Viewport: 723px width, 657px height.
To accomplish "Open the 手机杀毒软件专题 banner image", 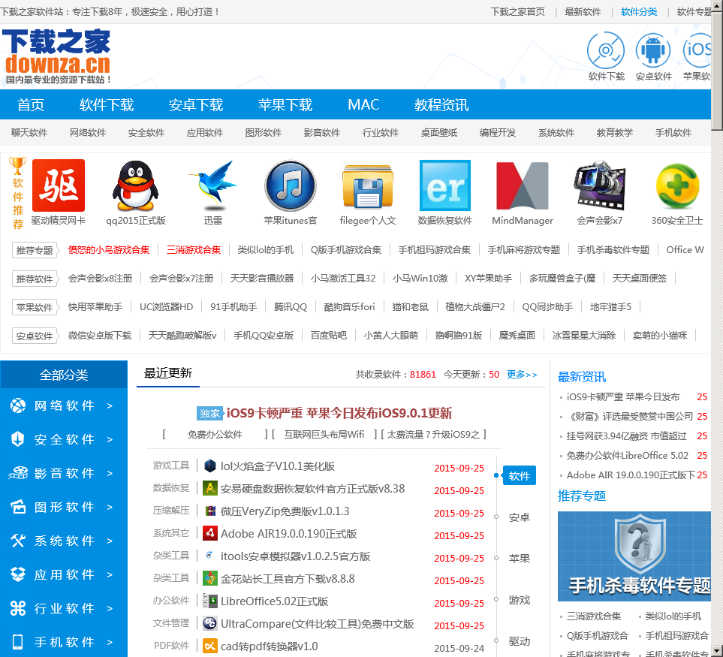I will (634, 556).
